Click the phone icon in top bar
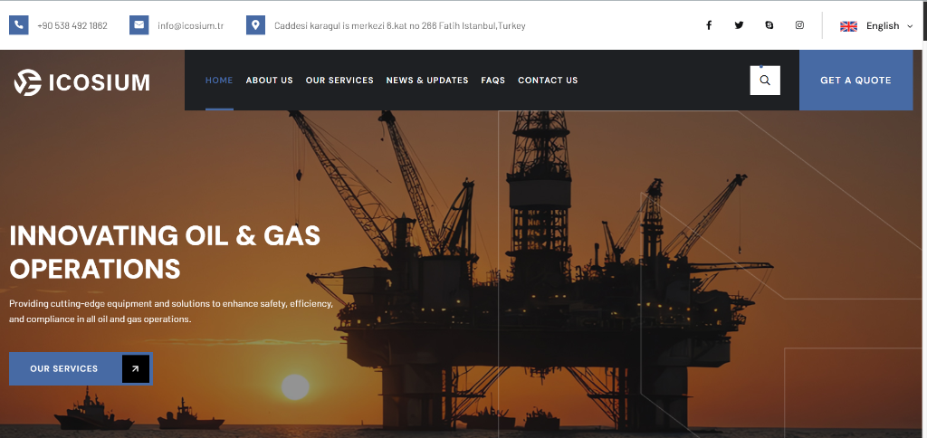927x438 pixels. [x=19, y=25]
